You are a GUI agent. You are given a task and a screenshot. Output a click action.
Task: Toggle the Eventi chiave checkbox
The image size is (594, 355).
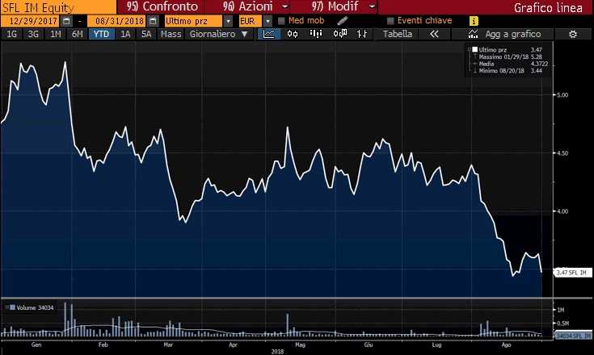[391, 20]
